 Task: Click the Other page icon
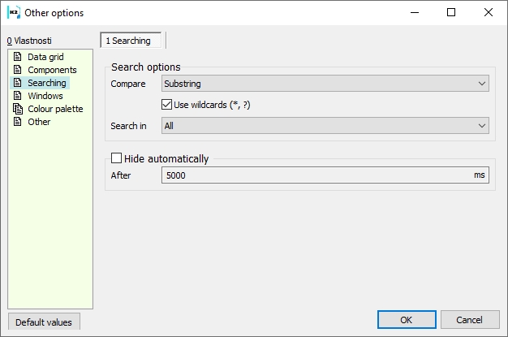[x=18, y=122]
